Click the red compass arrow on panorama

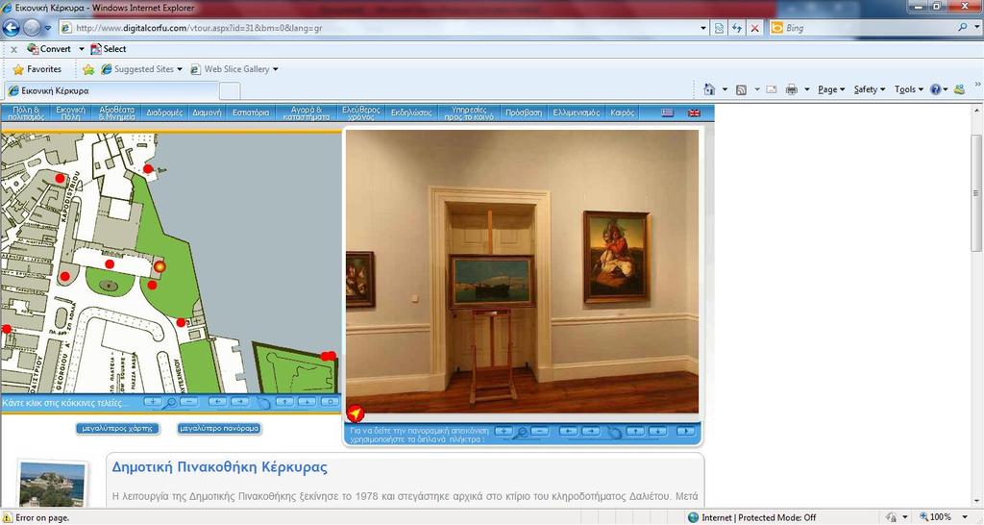click(356, 413)
